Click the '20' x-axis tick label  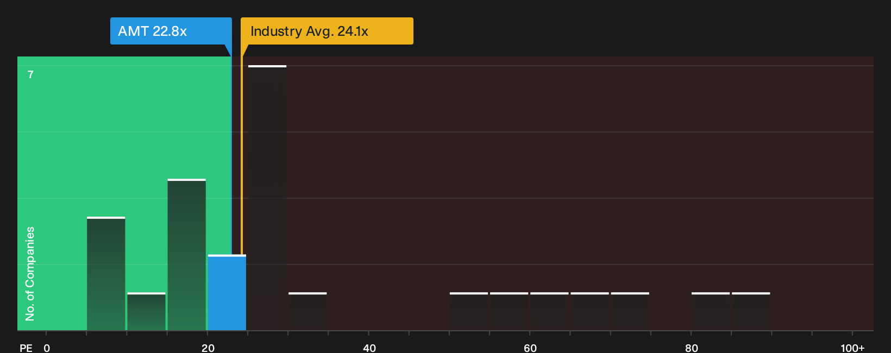(208, 348)
